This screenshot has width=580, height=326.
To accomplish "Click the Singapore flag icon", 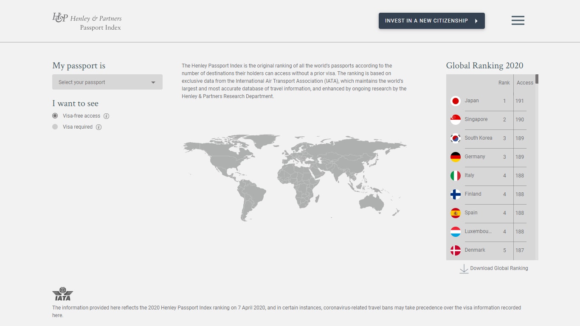I will pyautogui.click(x=455, y=120).
